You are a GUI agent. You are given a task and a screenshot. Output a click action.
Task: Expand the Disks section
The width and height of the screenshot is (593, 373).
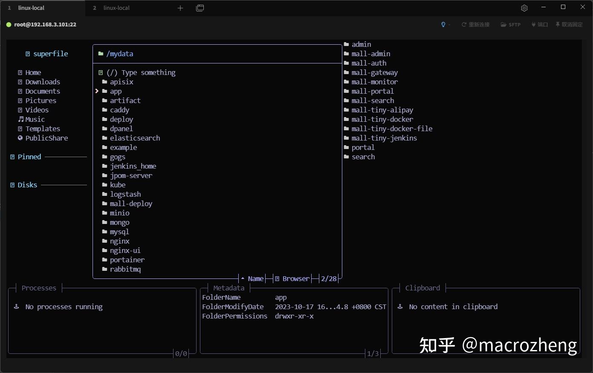(27, 185)
